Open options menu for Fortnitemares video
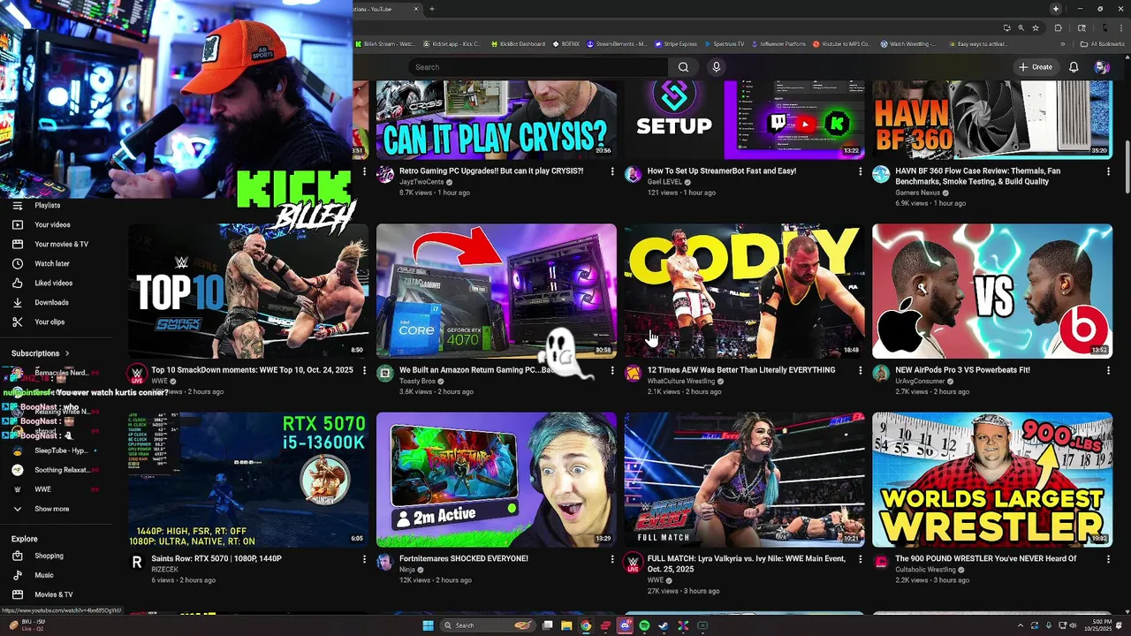 point(612,559)
